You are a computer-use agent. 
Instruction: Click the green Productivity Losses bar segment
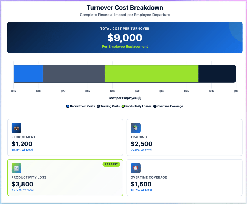[x=151, y=73]
